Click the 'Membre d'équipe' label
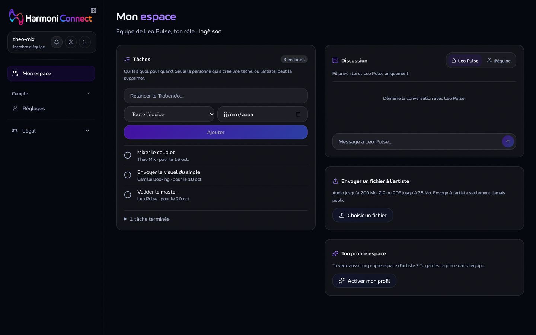The width and height of the screenshot is (536, 335). [x=29, y=47]
